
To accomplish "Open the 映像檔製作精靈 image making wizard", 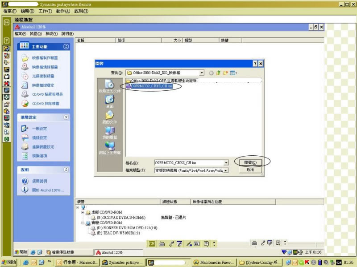I will [45, 58].
